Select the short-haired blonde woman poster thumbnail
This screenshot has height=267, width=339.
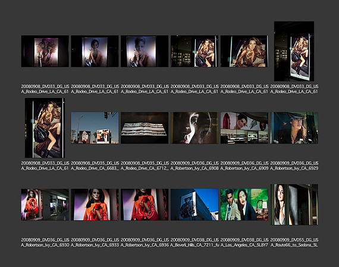[145, 51]
